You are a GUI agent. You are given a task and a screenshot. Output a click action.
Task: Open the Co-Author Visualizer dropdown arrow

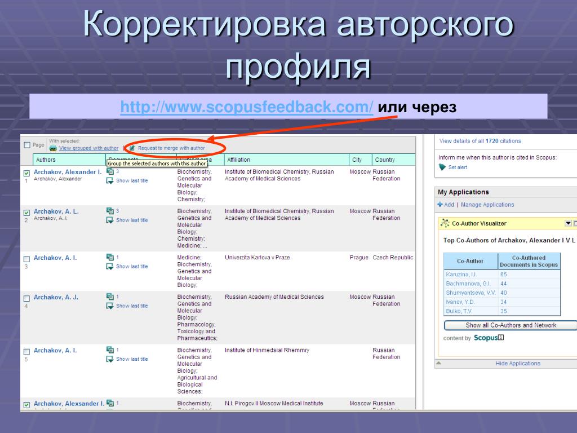tap(568, 223)
